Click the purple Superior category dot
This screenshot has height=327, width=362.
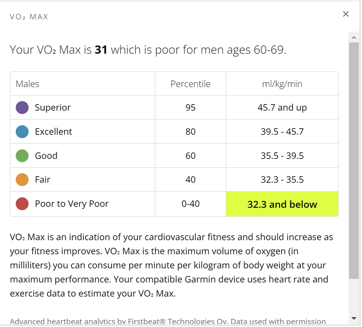[22, 108]
